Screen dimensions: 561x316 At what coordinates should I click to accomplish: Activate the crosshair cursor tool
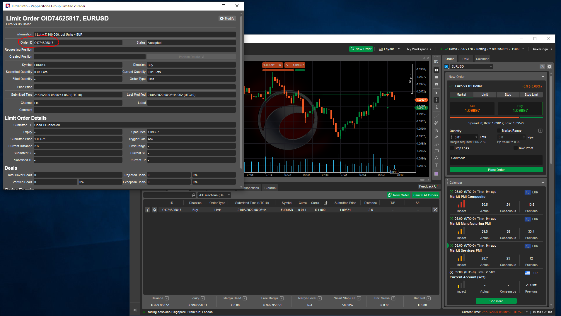pos(436,100)
